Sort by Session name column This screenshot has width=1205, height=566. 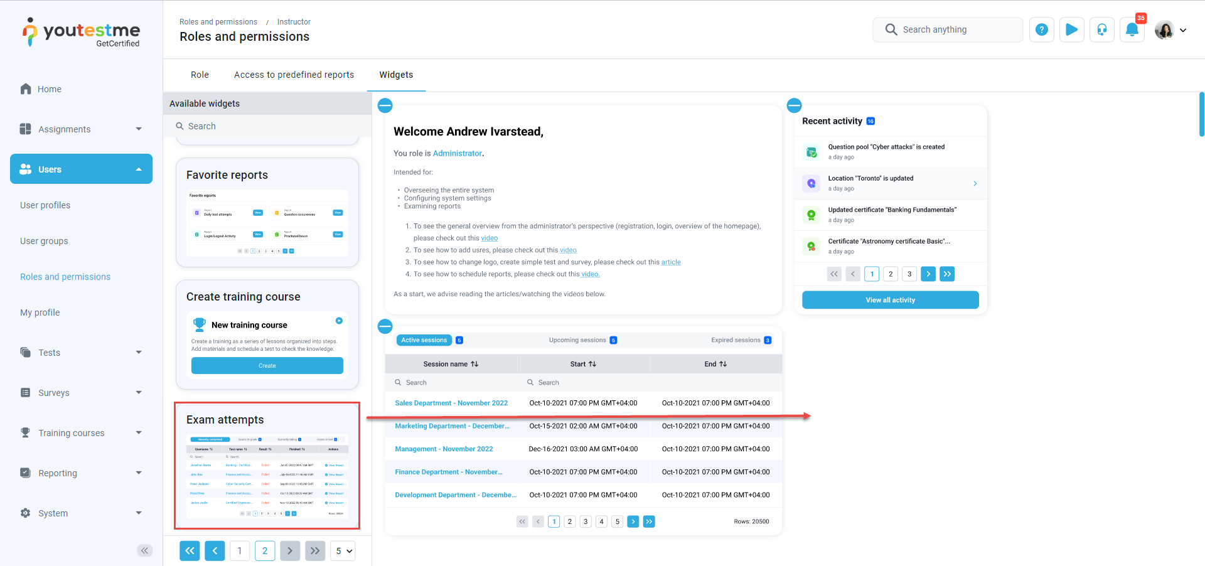tap(451, 364)
